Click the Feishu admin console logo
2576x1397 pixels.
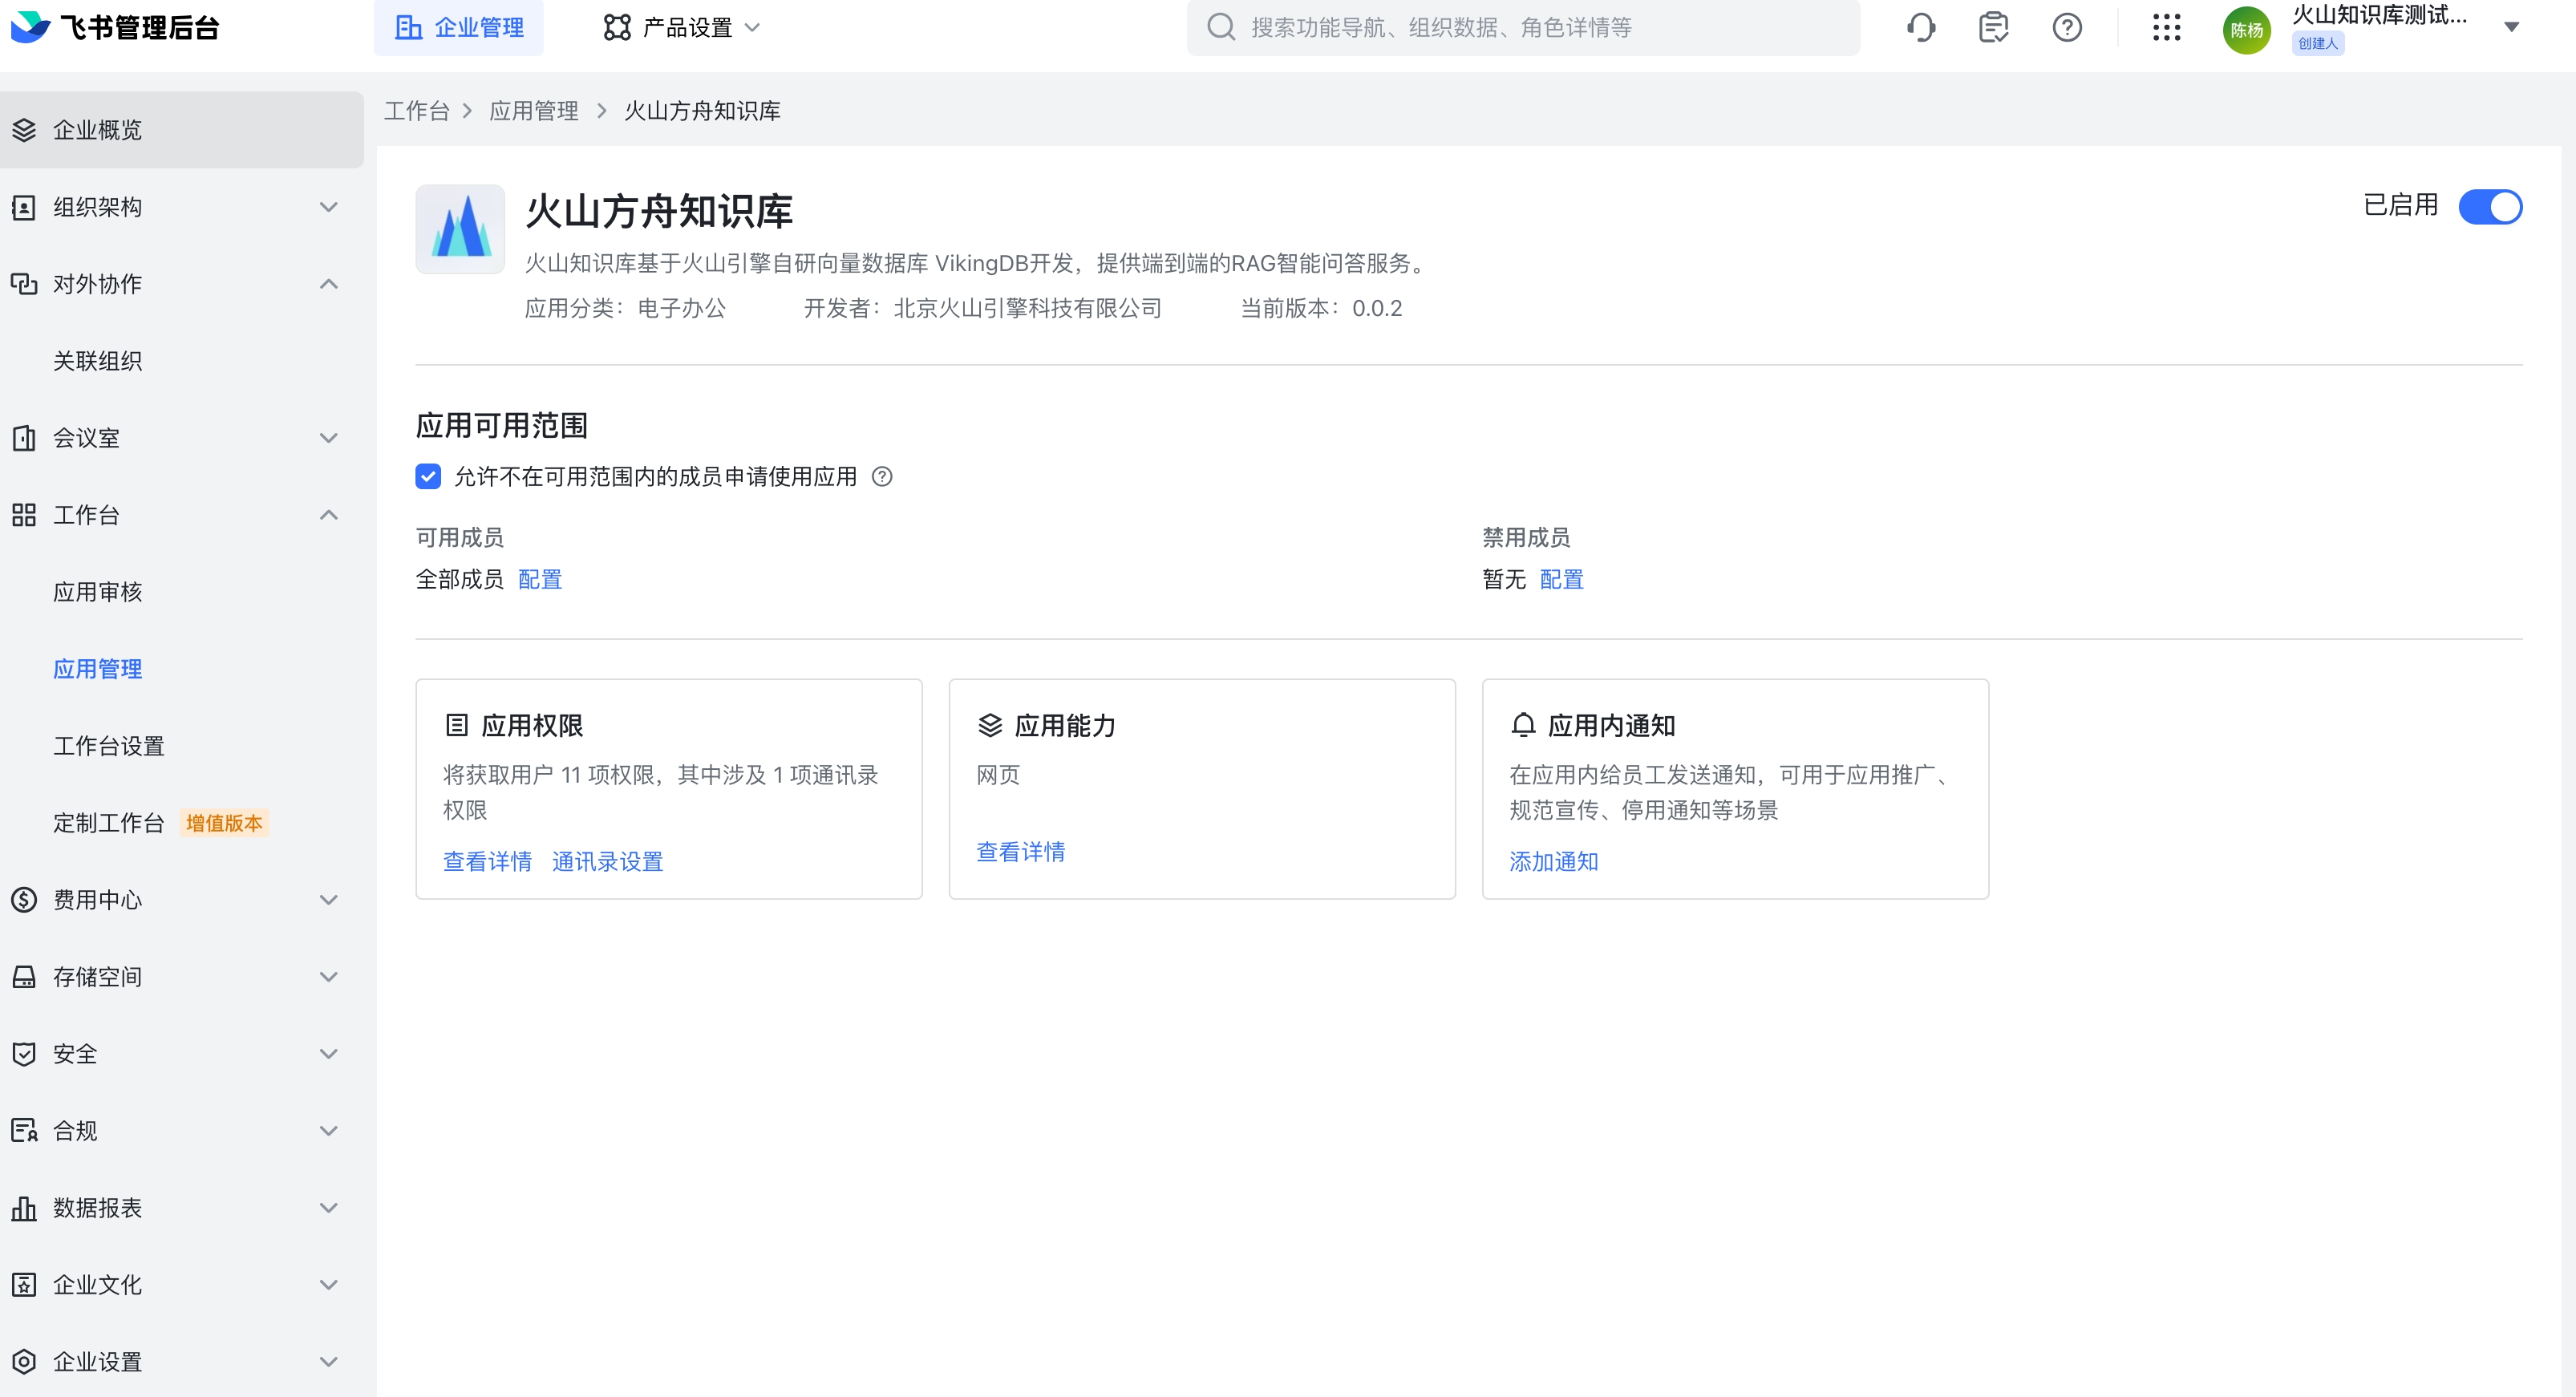[x=114, y=27]
